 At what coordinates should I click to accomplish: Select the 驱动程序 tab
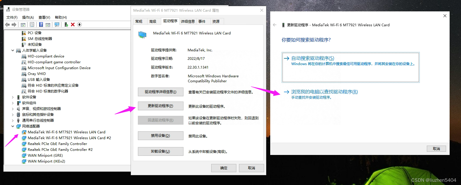coord(170,21)
